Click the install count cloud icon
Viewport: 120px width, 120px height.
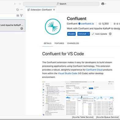click(x=100, y=24)
